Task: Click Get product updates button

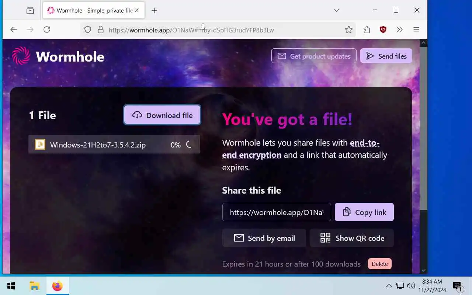Action: [x=314, y=56]
